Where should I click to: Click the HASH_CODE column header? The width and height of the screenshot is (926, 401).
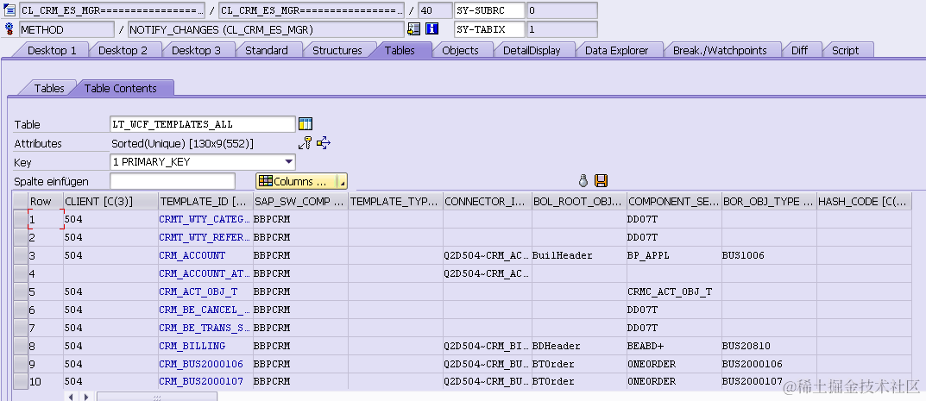pos(864,201)
